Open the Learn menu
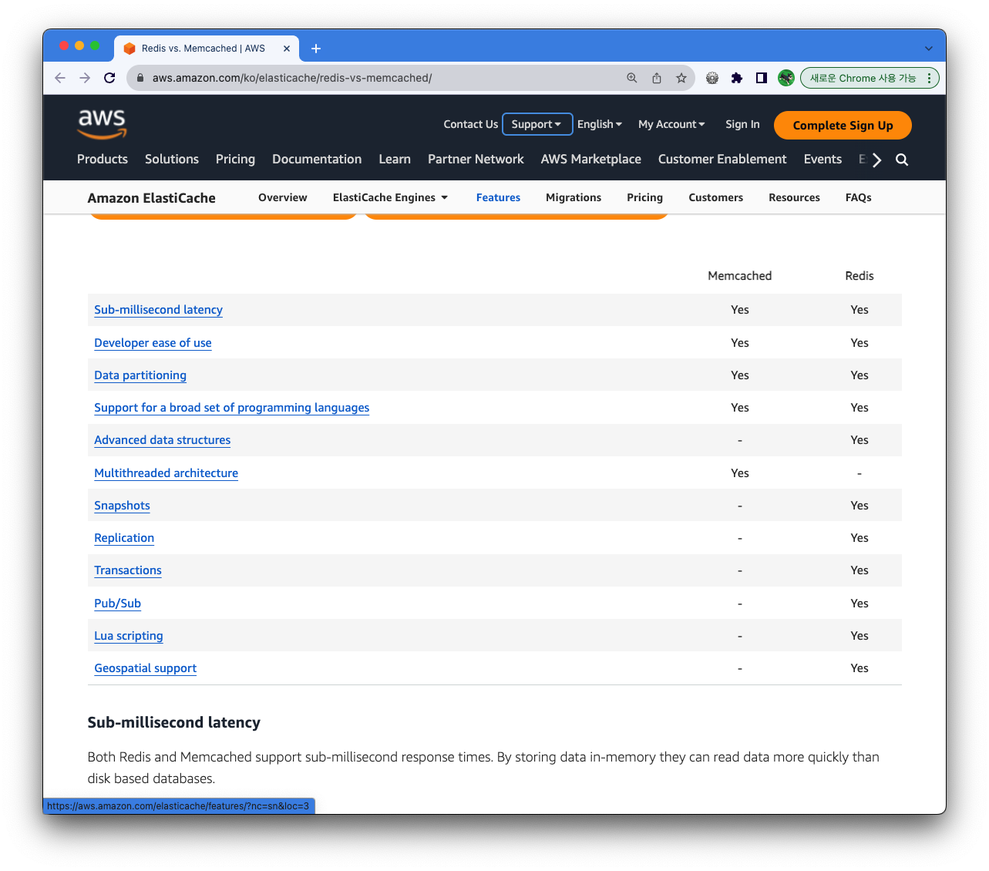 (x=395, y=159)
